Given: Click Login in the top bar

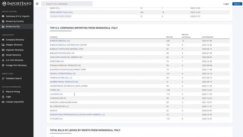Looking at the screenshot, I should tap(226, 4).
